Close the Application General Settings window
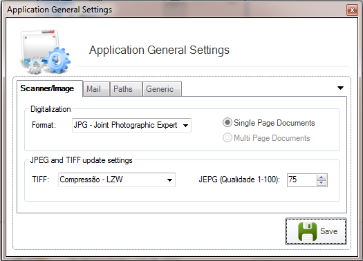Viewport: 363px width, 261px height. [352, 10]
